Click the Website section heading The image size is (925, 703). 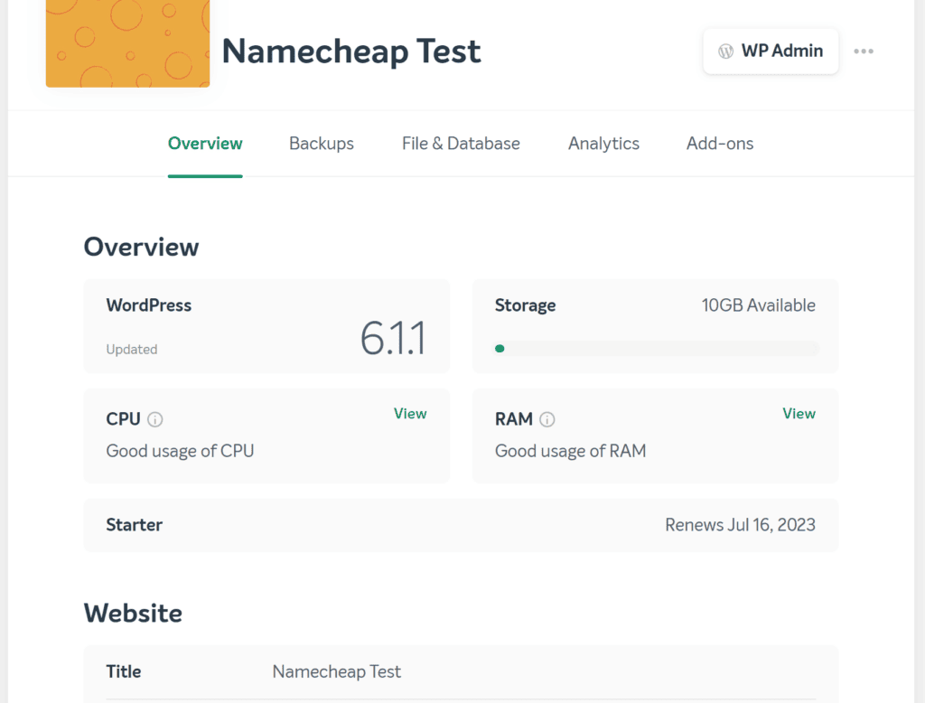pos(134,614)
